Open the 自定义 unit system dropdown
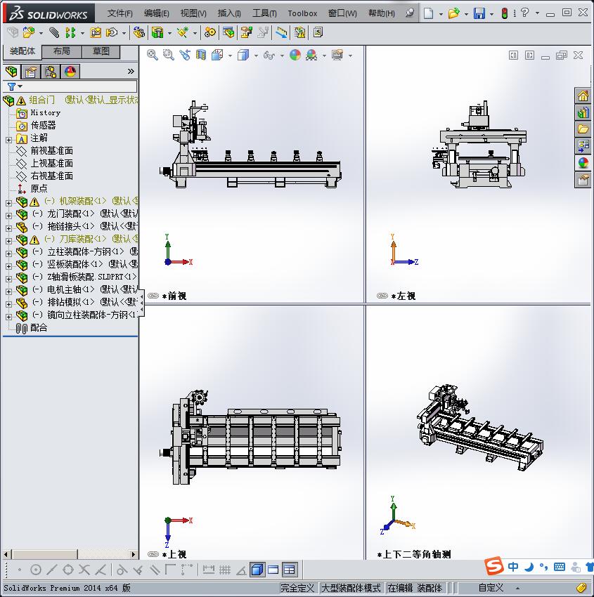The width and height of the screenshot is (594, 597). pos(517,589)
